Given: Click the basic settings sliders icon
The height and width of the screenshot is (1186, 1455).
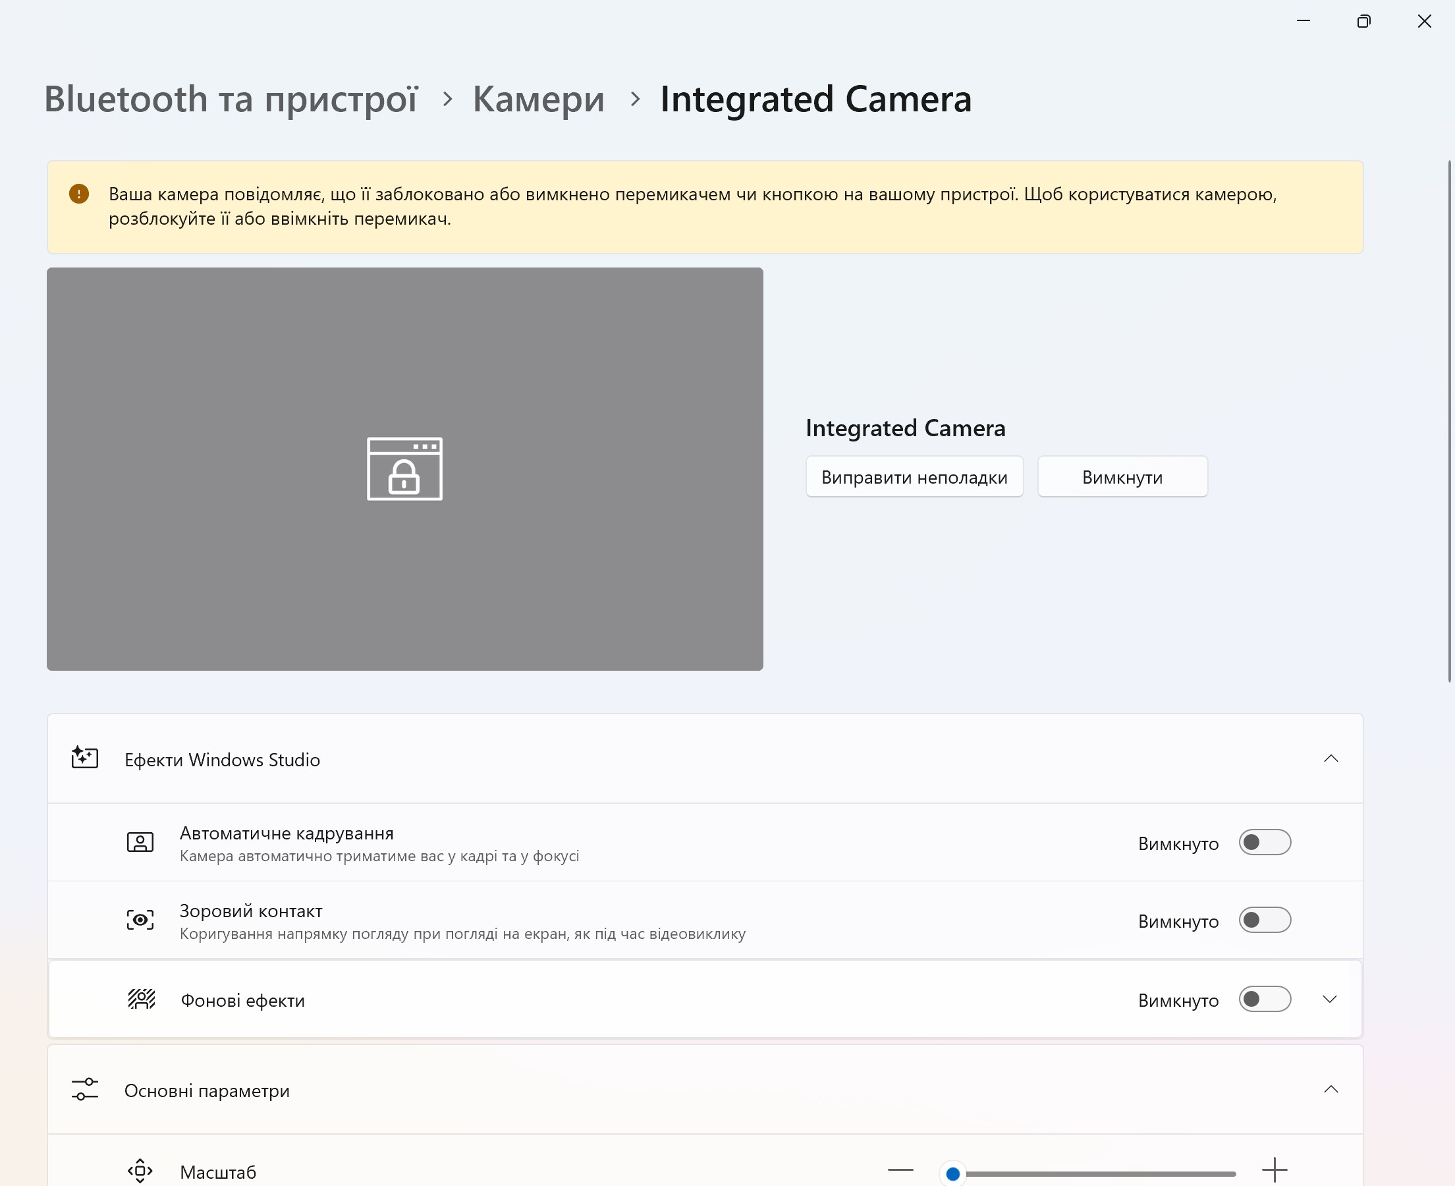Looking at the screenshot, I should (x=85, y=1089).
